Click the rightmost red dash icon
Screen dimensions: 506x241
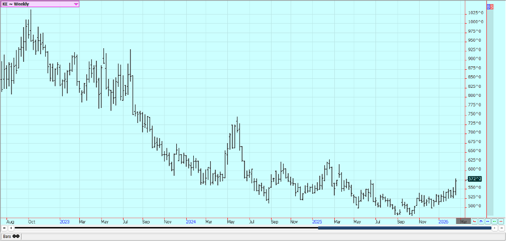pyautogui.click(x=500, y=221)
